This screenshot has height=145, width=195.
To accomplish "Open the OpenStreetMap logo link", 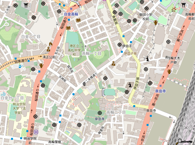I will tap(185, 141).
